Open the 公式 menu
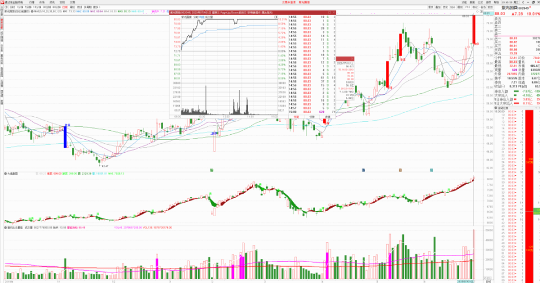The image size is (540, 283). tap(480, 2)
